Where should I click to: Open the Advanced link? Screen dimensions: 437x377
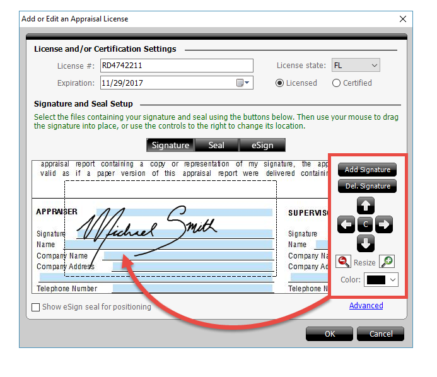click(366, 306)
